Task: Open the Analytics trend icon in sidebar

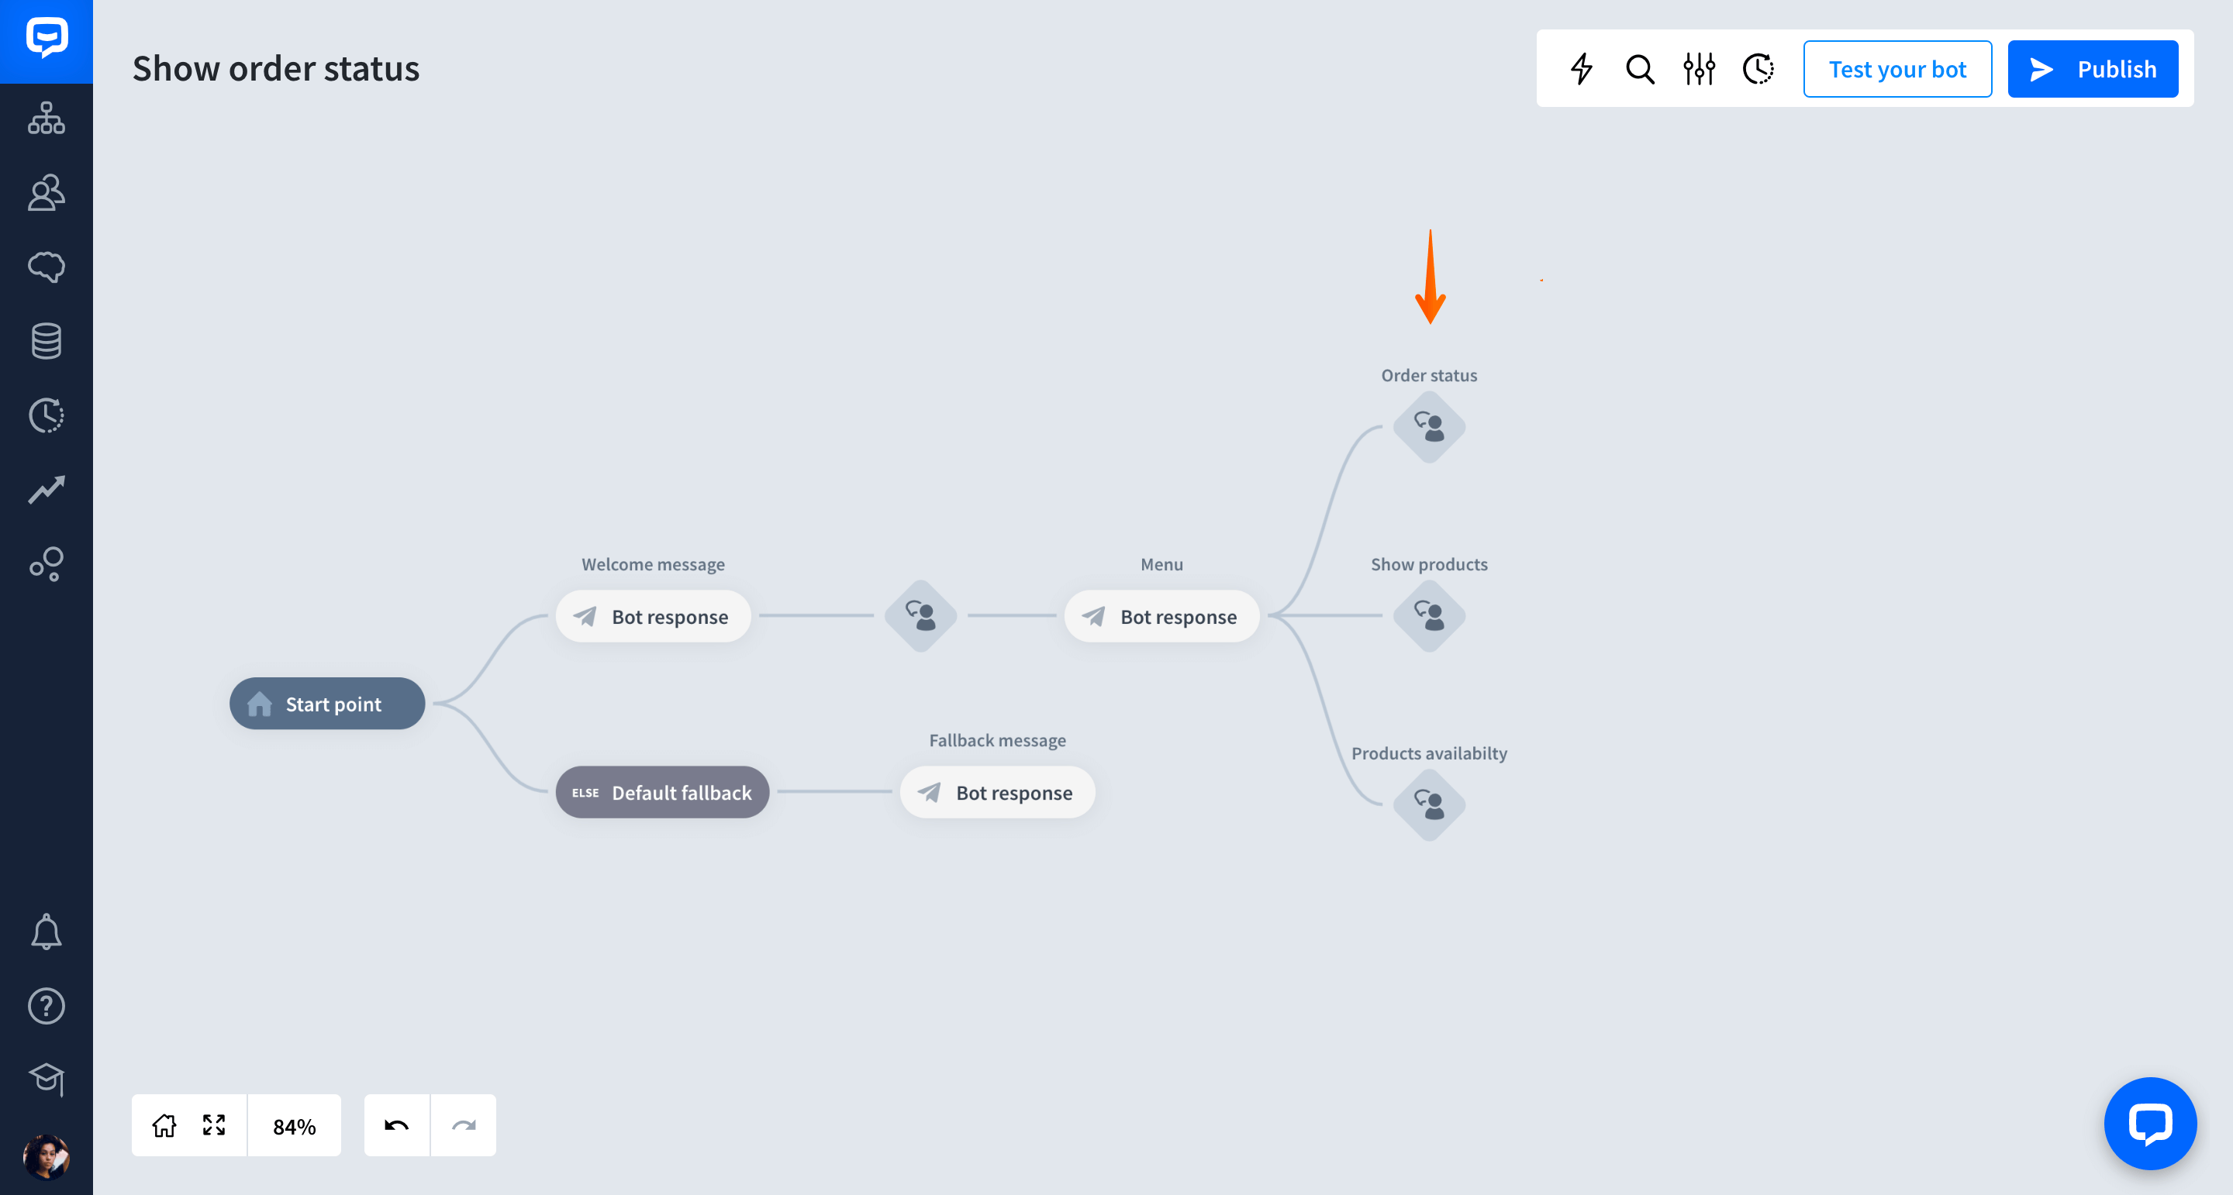Action: coord(46,490)
